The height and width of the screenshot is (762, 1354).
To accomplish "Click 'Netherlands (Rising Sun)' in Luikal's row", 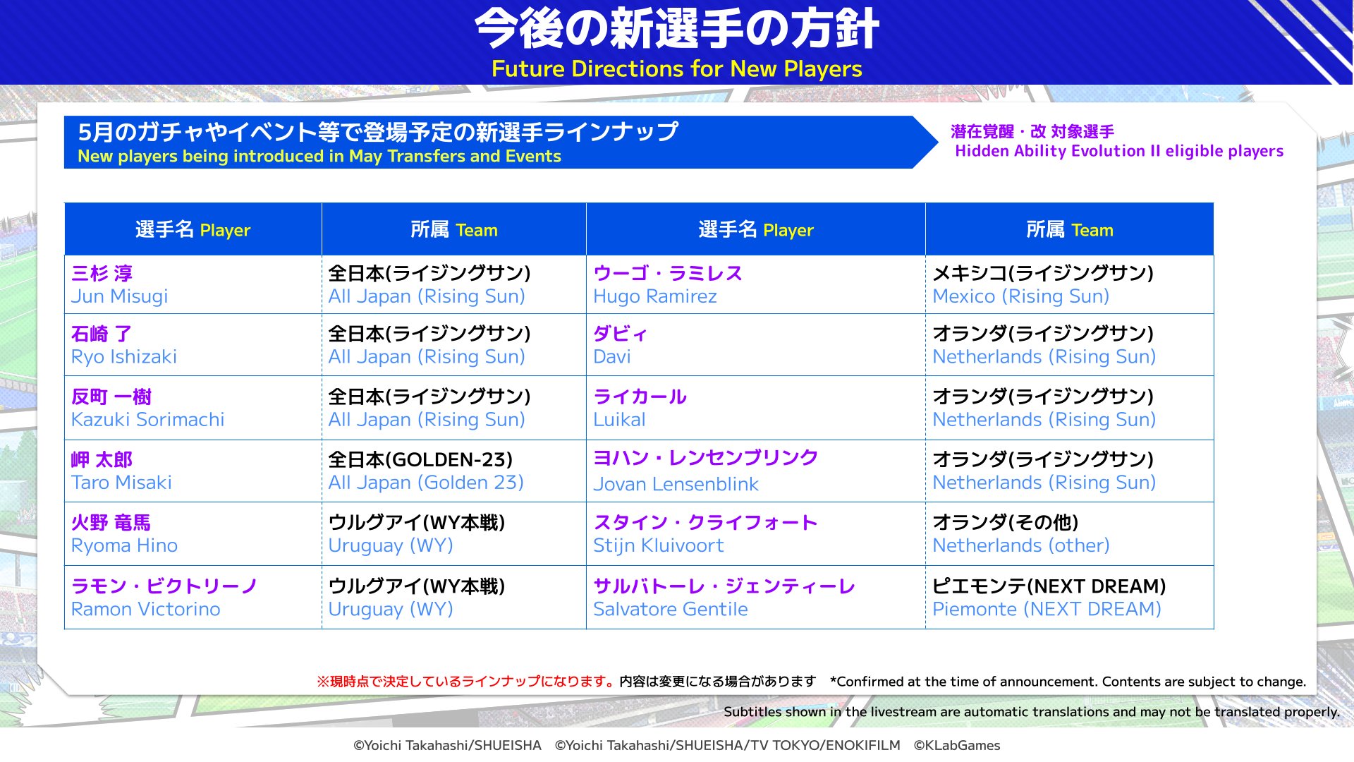I will 1069,408.
